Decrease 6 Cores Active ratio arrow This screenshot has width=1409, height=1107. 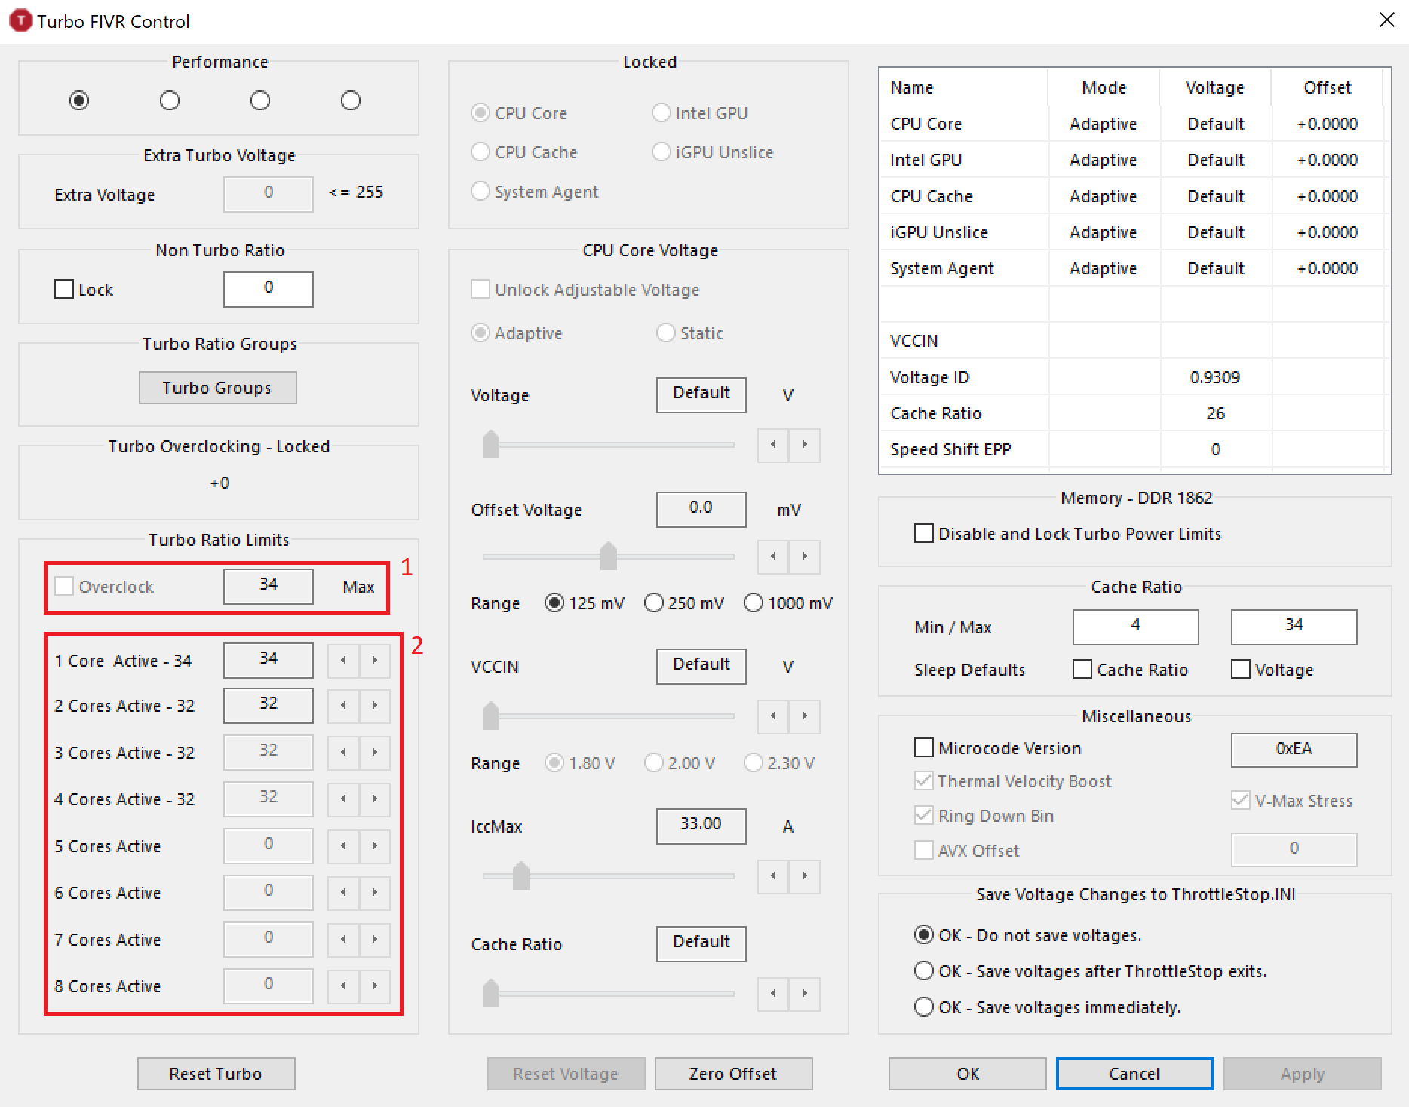point(343,893)
